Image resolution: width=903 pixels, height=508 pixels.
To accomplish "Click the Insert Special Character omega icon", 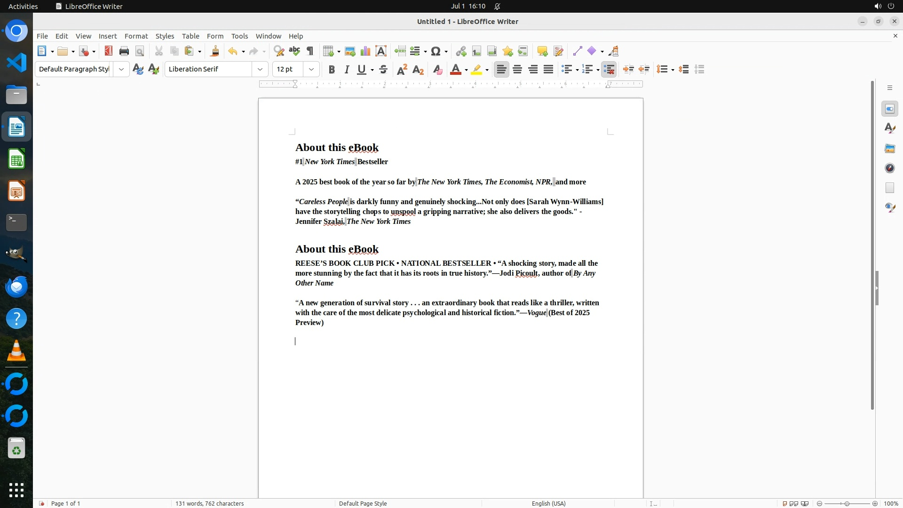I will [x=436, y=51].
